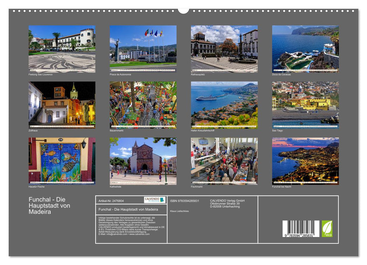Click 'CALVENDO Verlag GmbH' publisher name
Screen dimensions: 367x265
227,201
